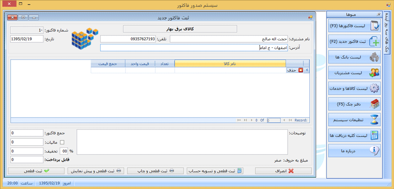The width and height of the screenshot is (394, 189).
Task: Click the قابل پرداخت payable field
Action: coord(27,159)
